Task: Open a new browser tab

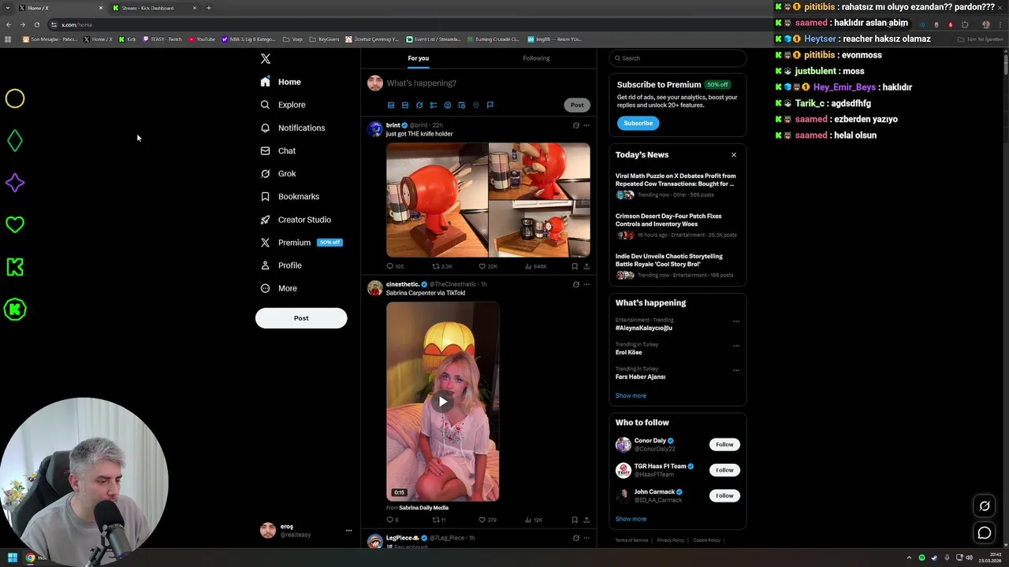Action: tap(209, 8)
